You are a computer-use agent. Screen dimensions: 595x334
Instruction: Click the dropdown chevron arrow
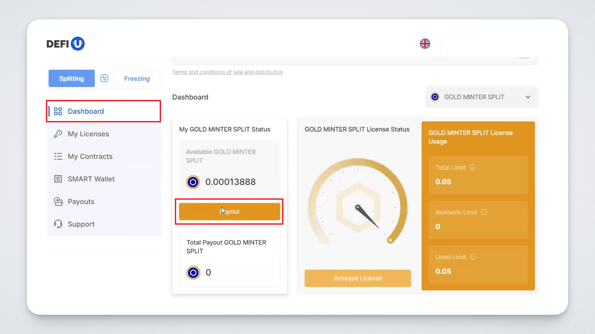click(528, 97)
